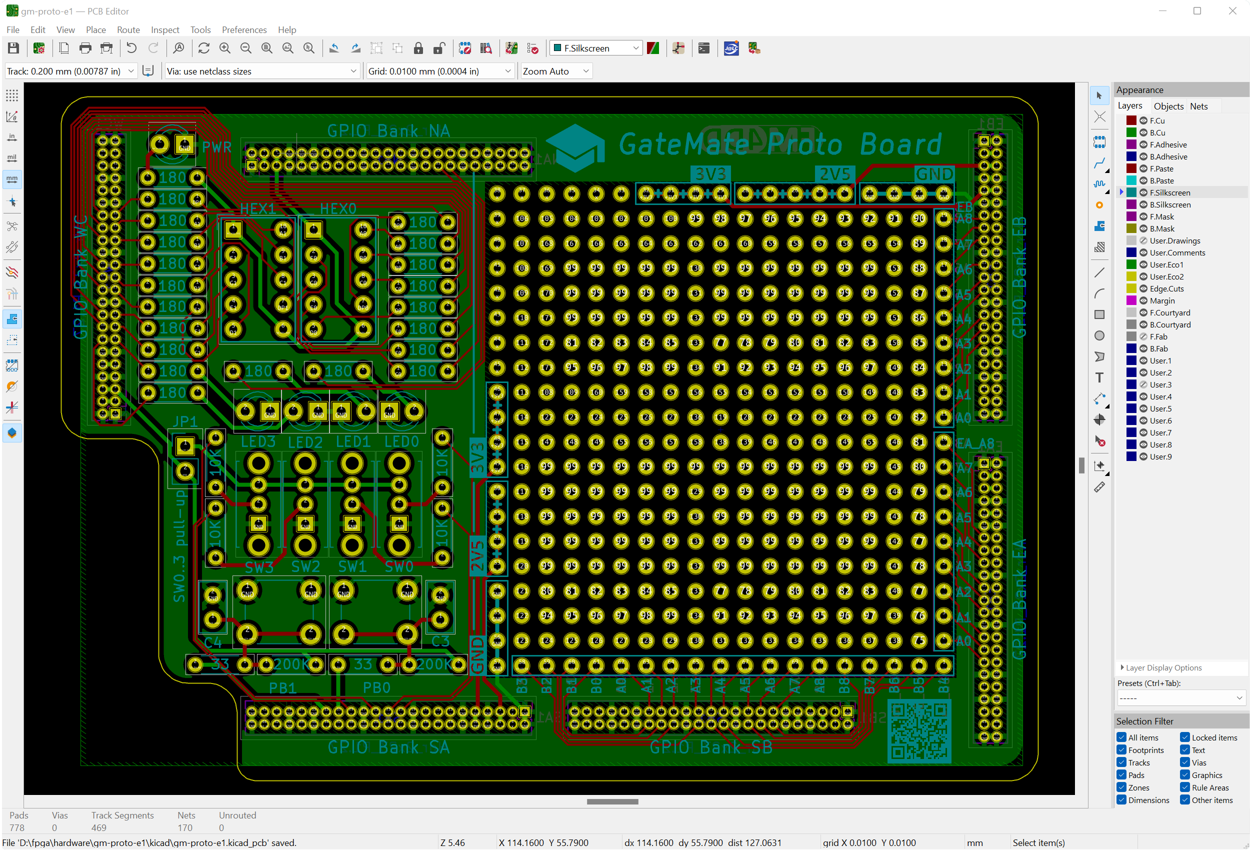Select the User.Eco1 layer row

point(1181,264)
